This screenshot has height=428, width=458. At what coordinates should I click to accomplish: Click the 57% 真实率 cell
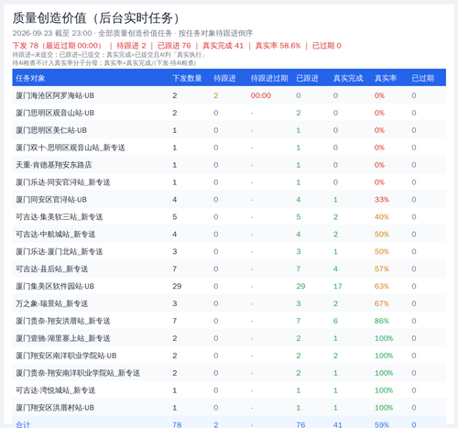(x=382, y=269)
